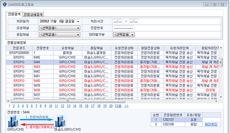Viewport: 230px width, 133px height.
Task: Click the >> last page link
Action: pyautogui.click(x=127, y=106)
